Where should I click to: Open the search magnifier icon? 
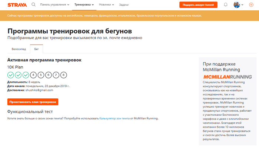click(x=34, y=4)
